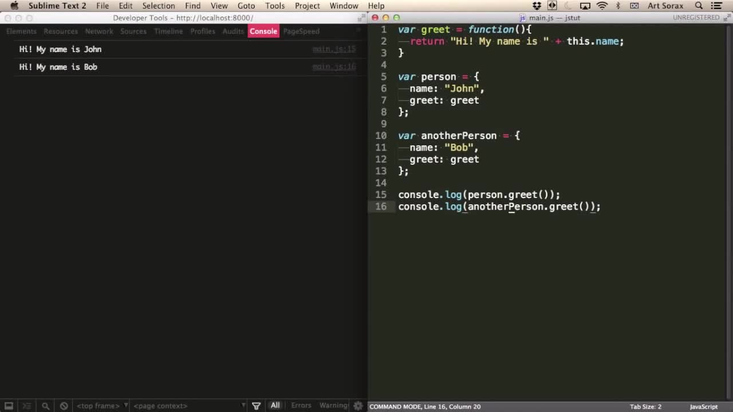Click 'this.name' on line 2

tap(593, 41)
